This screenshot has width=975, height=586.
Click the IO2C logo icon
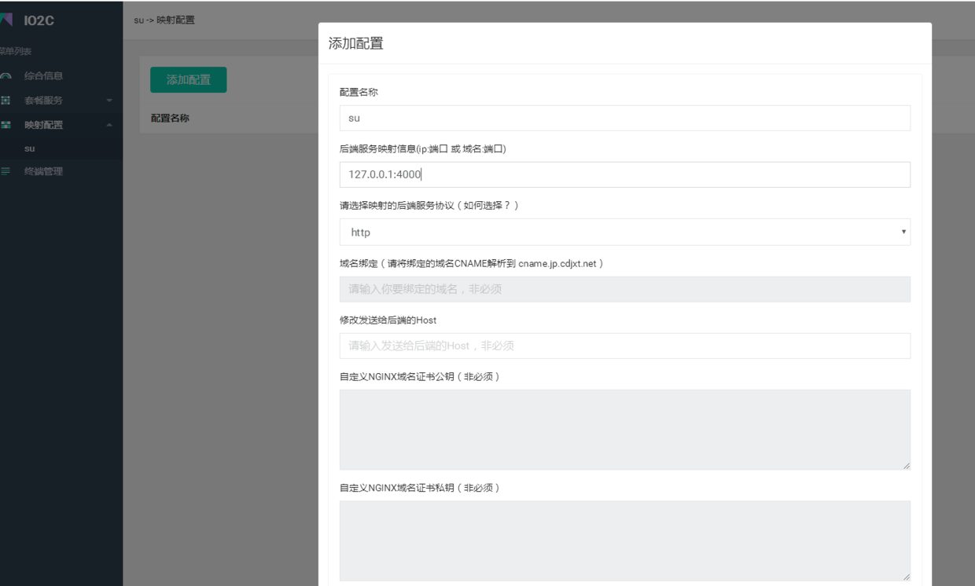[6, 20]
